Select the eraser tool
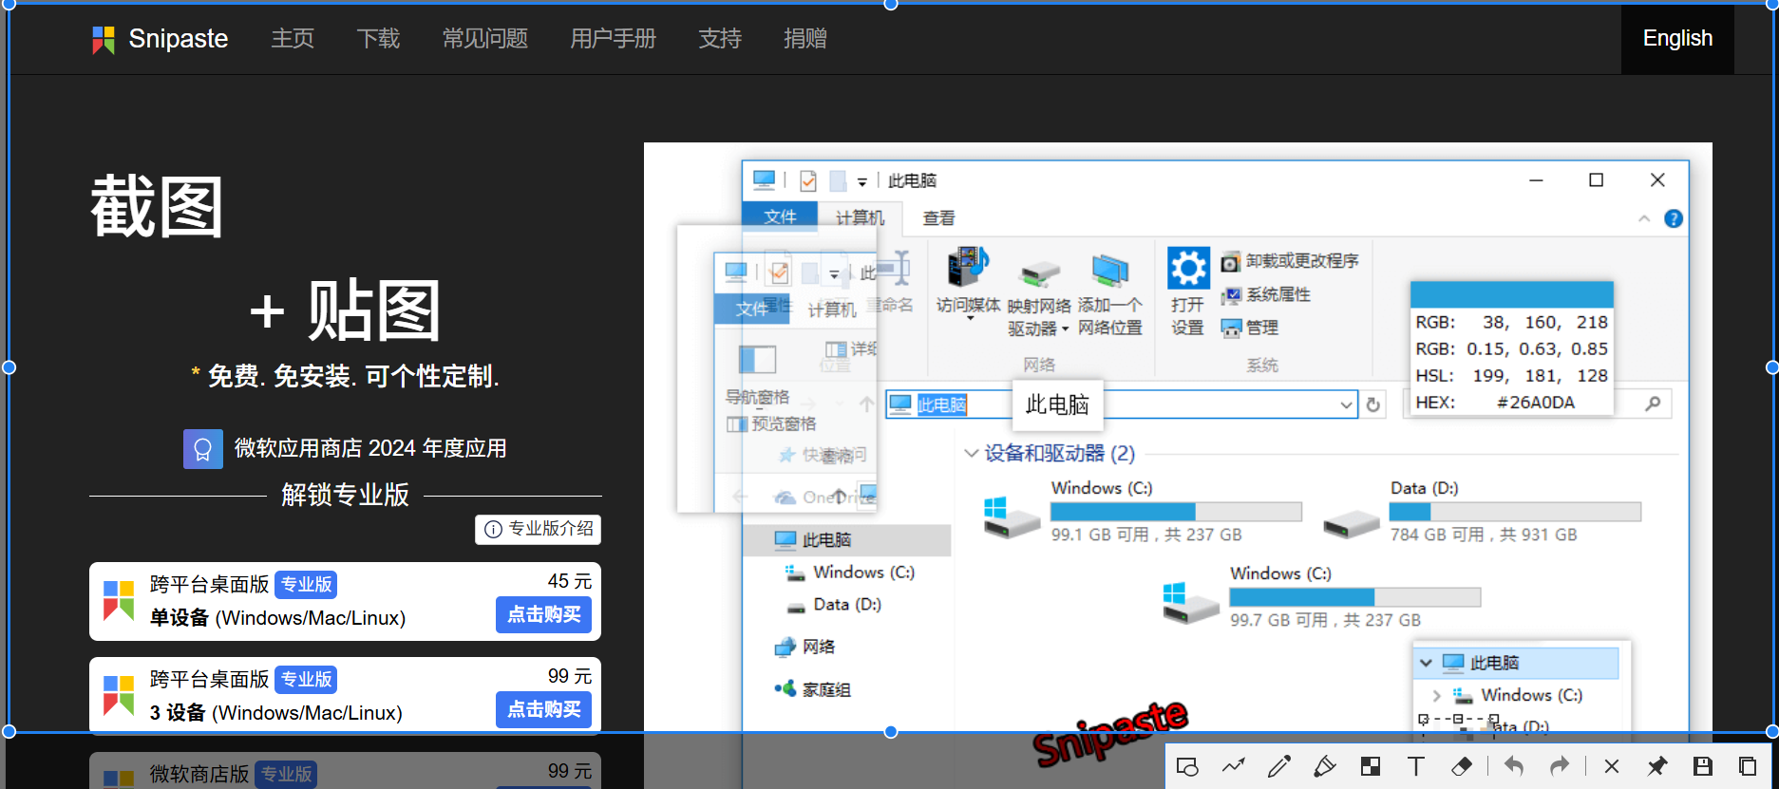 1462,766
